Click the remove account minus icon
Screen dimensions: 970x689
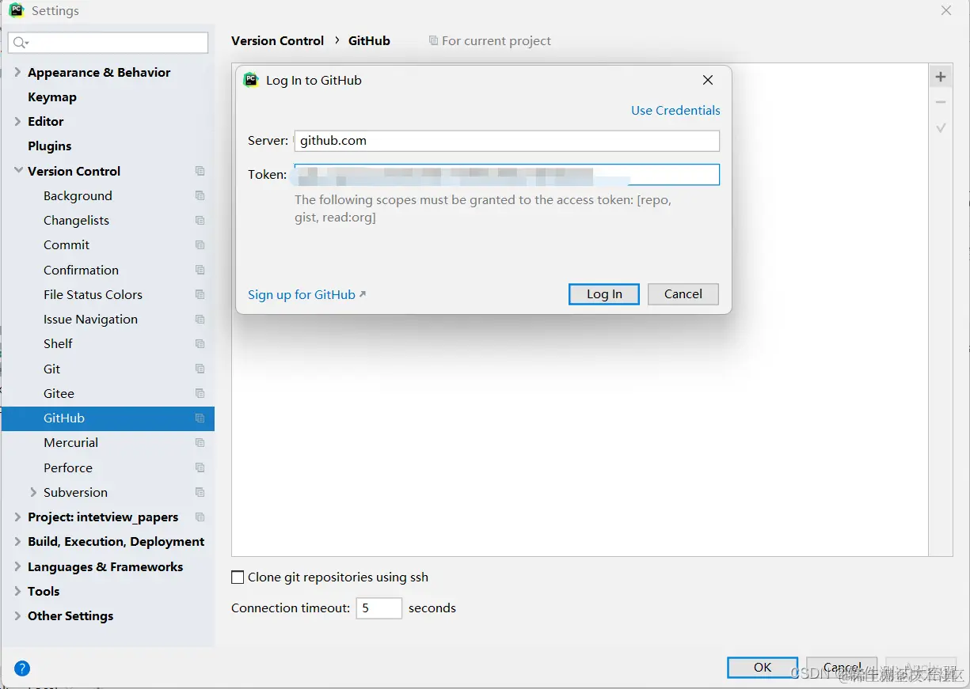pos(941,102)
